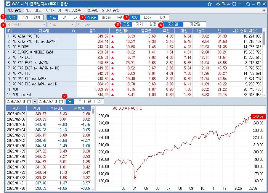The image size is (268, 193).
Task: Expand the 지역-All dropdown
Action: pos(26,24)
